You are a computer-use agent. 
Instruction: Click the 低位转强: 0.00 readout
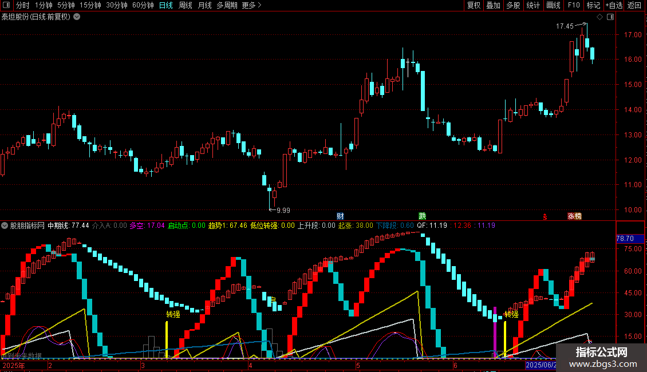pyautogui.click(x=273, y=225)
